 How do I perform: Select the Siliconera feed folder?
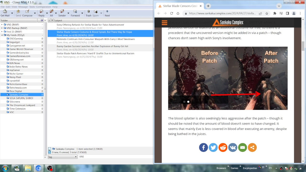15,102
